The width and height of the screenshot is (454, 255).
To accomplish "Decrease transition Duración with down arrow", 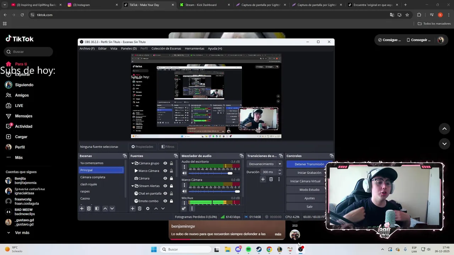I will click(279, 174).
